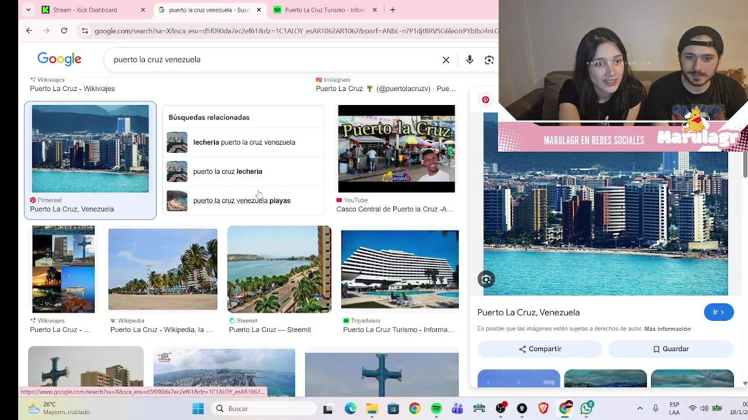Click the Google search input field
Image resolution: width=748 pixels, height=420 pixels.
[x=273, y=60]
